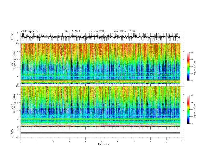The height and width of the screenshot is (159, 206).
Task: Click the time axis tick label "0"
Action: (21, 142)
